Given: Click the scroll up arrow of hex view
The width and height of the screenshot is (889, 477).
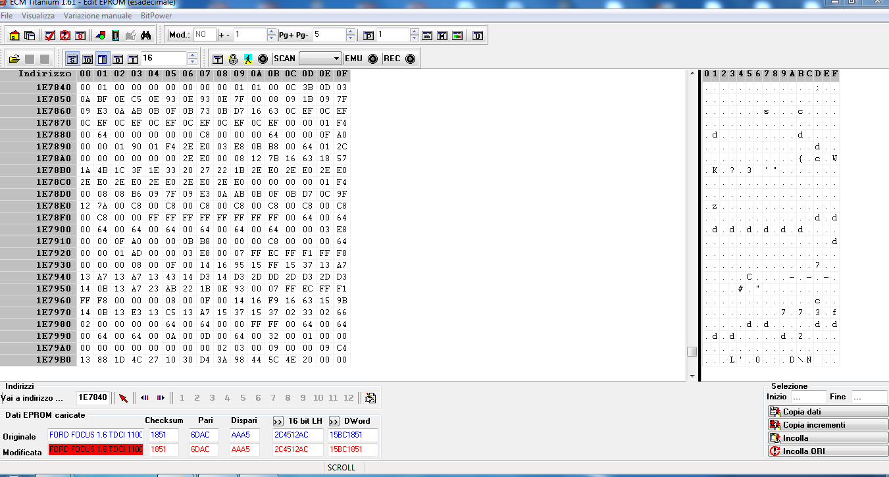Looking at the screenshot, I should coord(692,74).
